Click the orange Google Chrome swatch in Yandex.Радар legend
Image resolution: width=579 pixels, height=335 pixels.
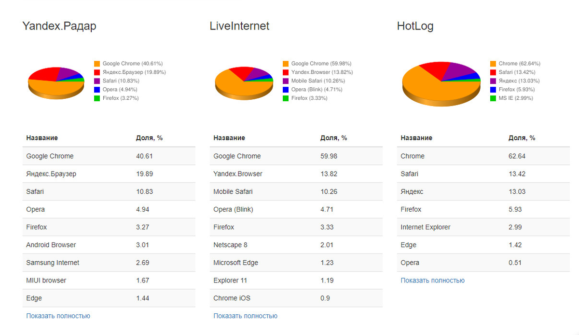97,64
